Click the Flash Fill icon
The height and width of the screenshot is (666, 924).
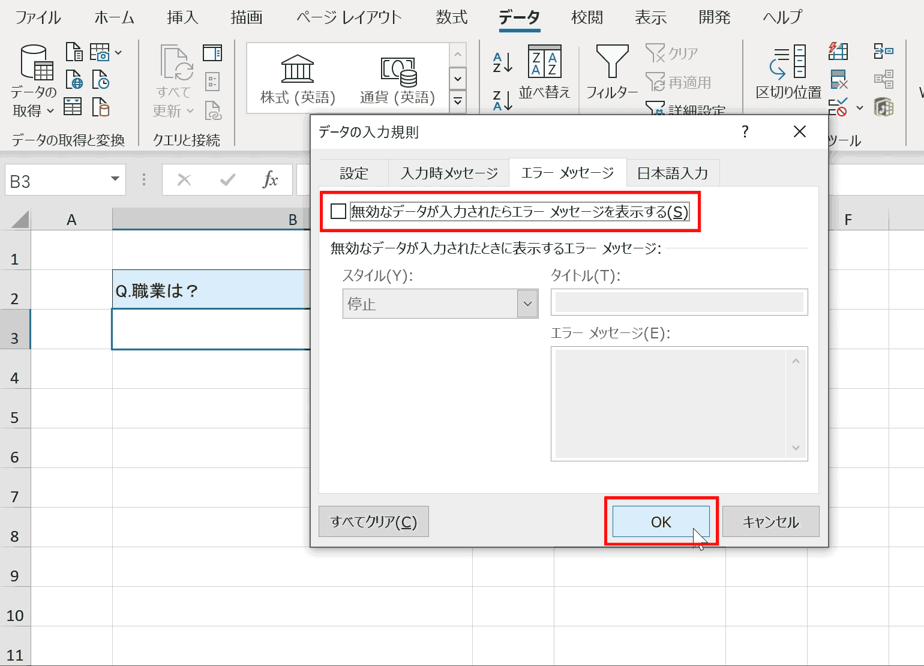pos(838,51)
